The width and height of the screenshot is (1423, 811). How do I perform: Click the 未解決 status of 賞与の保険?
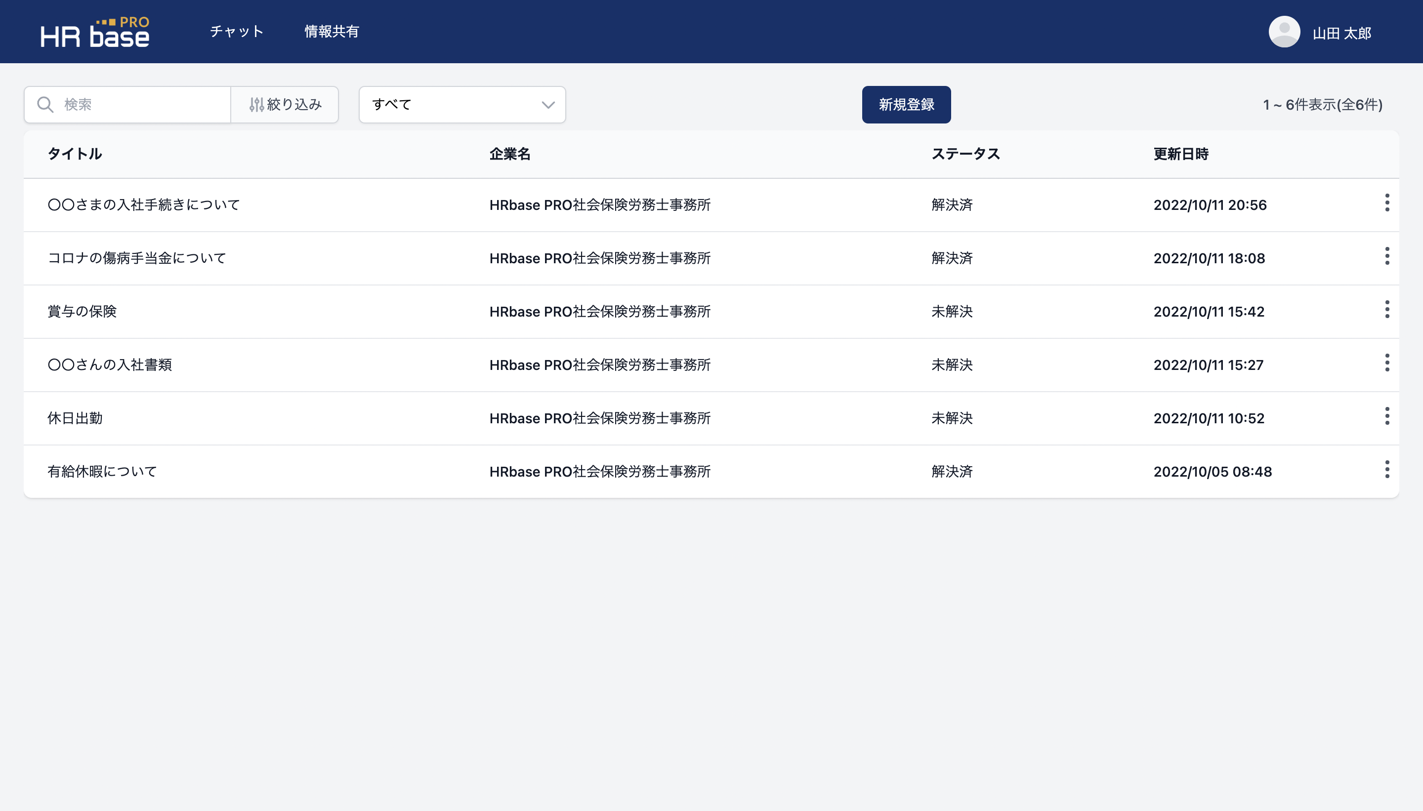point(952,312)
